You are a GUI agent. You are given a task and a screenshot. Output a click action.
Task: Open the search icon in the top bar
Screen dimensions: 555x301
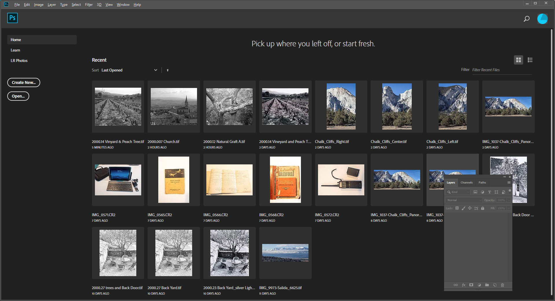[x=526, y=19]
